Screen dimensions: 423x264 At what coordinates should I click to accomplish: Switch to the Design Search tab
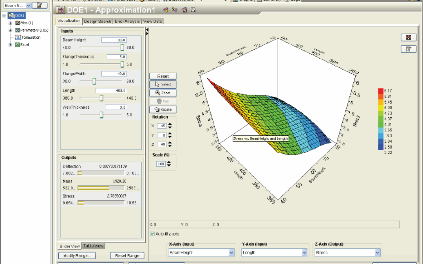(x=98, y=21)
